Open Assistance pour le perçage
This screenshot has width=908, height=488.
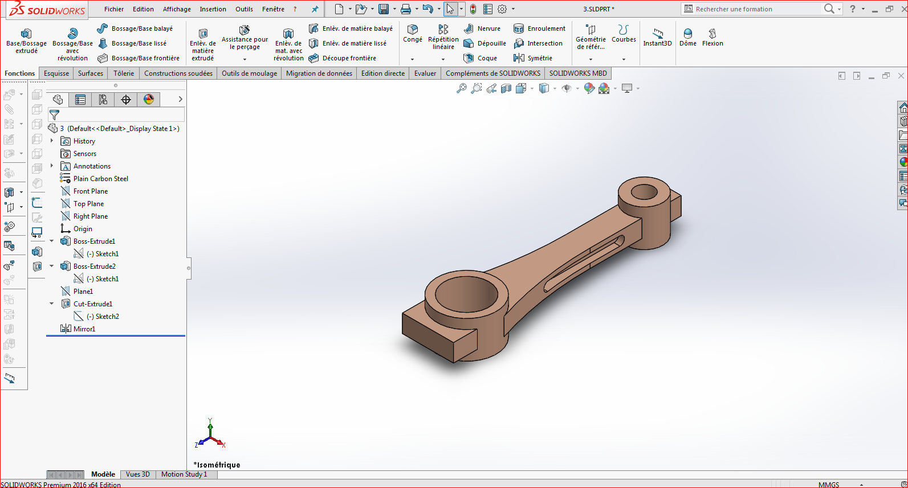[245, 38]
